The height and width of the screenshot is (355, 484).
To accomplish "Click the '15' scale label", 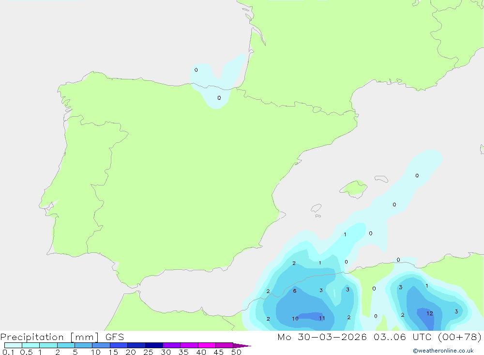I will (113, 352).
